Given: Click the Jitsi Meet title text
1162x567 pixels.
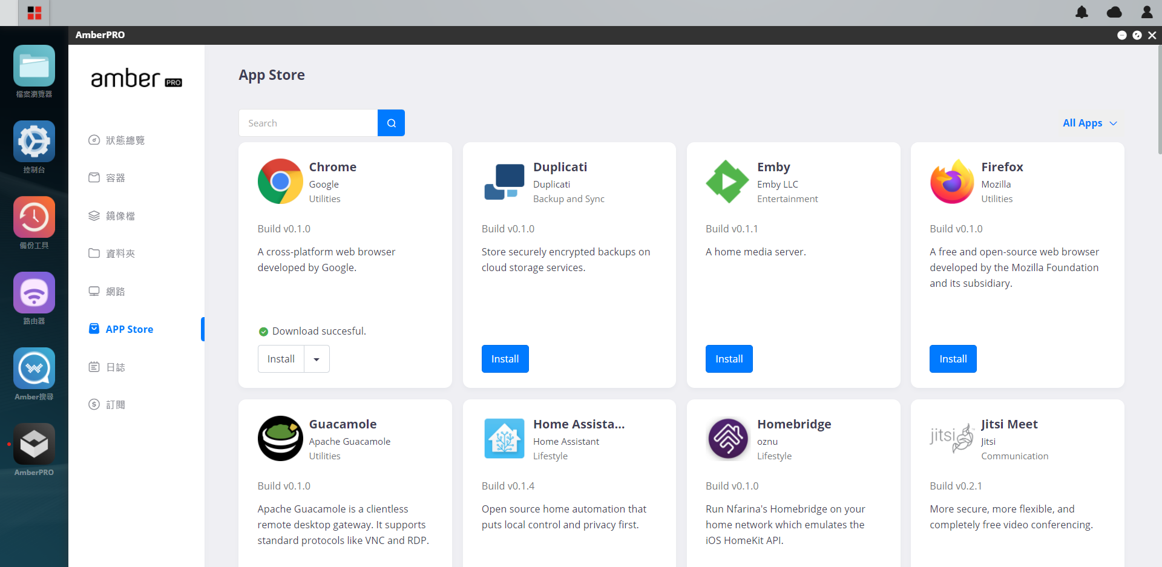Looking at the screenshot, I should [x=1009, y=424].
